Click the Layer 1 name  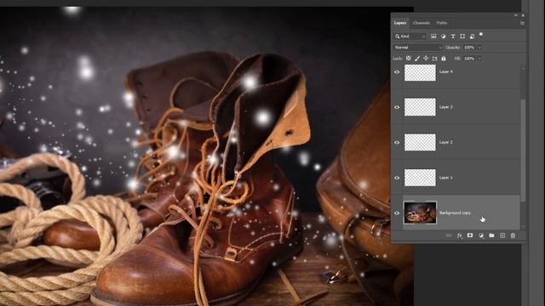pyautogui.click(x=446, y=178)
